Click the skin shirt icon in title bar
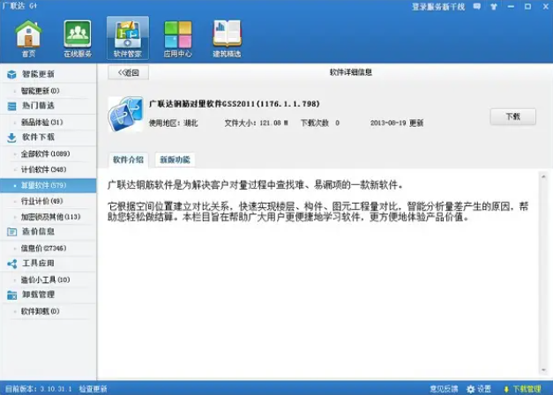 [x=494, y=6]
